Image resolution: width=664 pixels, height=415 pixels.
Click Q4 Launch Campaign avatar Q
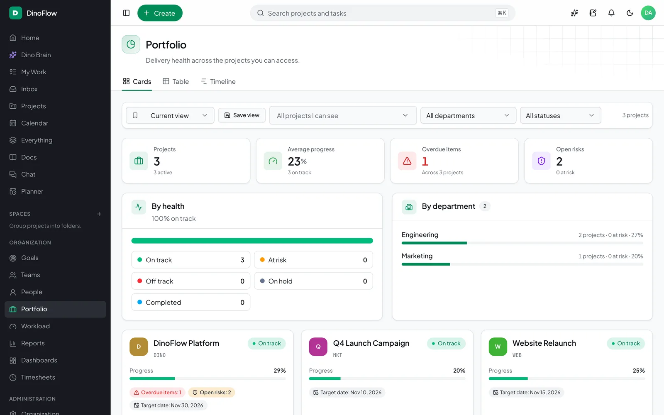[318, 347]
